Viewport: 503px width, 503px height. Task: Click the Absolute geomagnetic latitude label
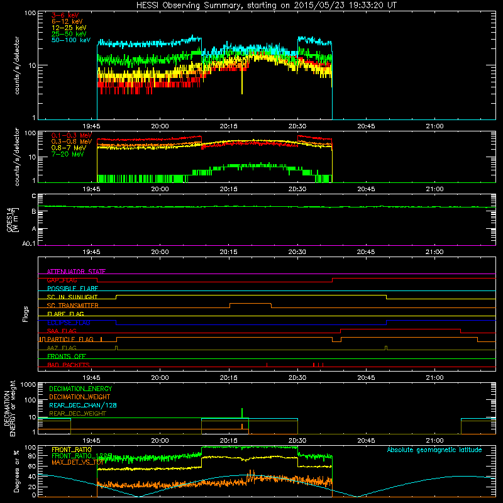click(434, 450)
